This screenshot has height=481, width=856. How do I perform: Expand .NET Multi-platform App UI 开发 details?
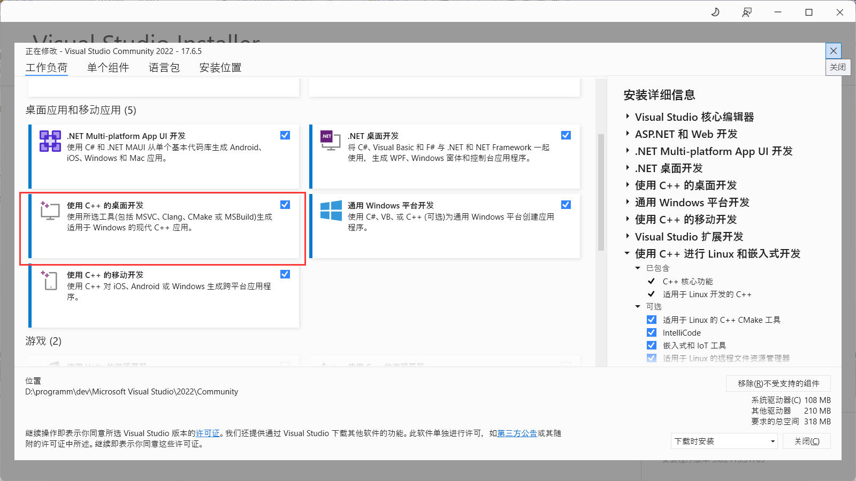[628, 151]
